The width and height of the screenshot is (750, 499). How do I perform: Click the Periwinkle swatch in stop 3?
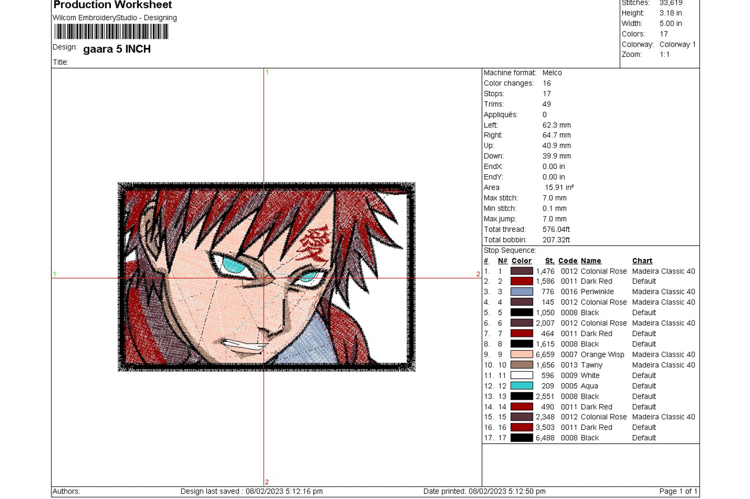click(x=522, y=292)
